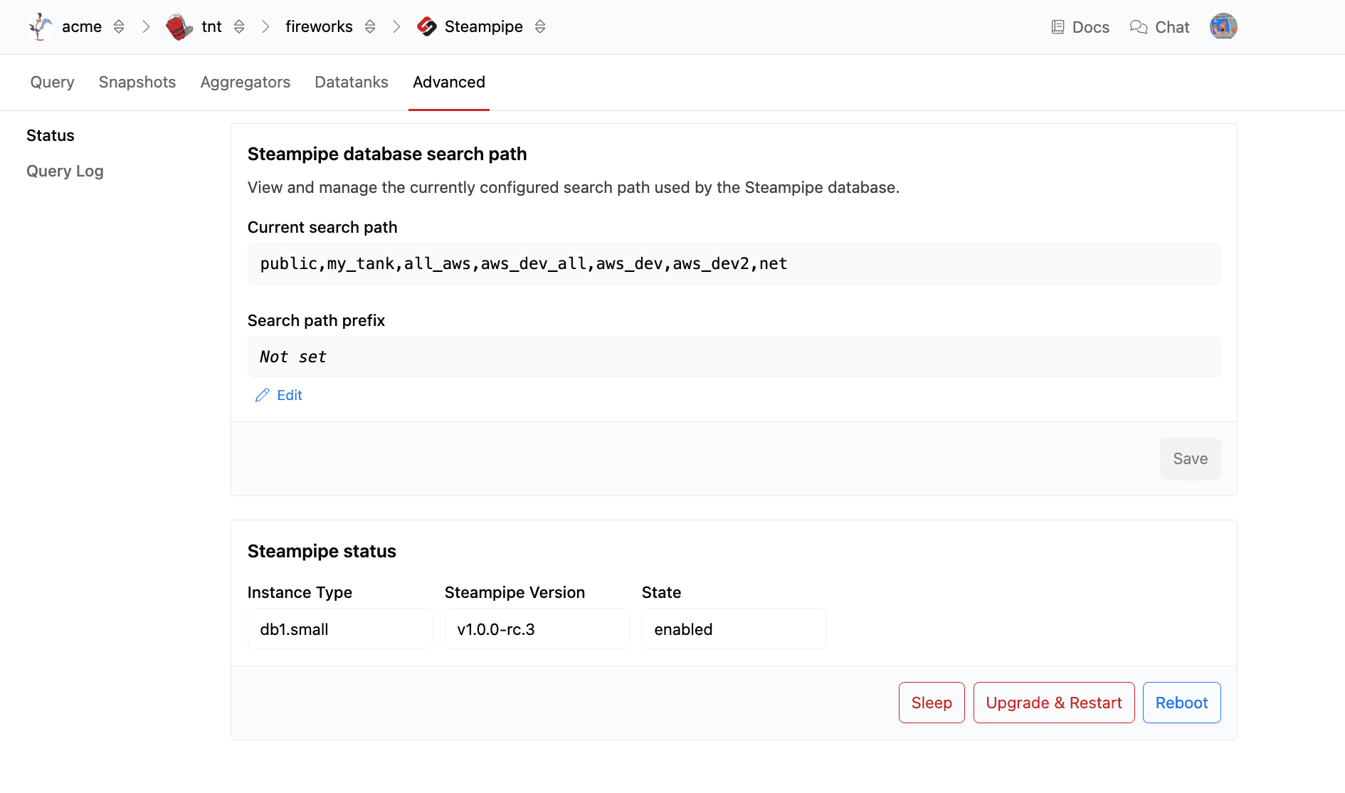
Task: Click the 'Current search path' label
Action: 322,227
